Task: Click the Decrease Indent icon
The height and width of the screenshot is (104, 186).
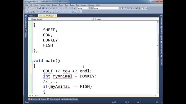Action: coord(44,12)
